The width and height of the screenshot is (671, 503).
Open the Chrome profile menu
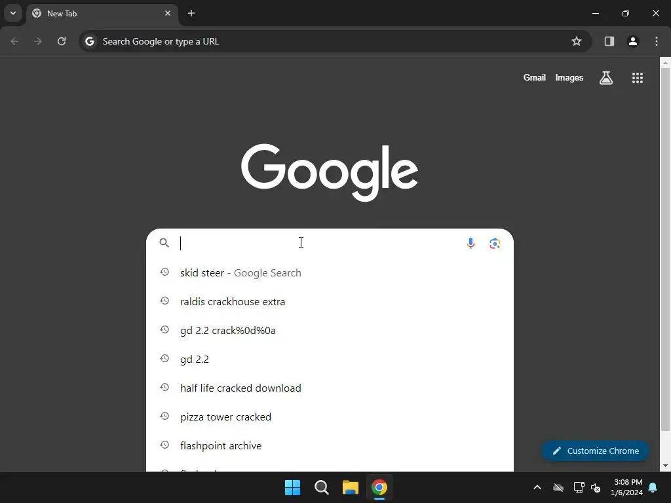click(x=633, y=41)
